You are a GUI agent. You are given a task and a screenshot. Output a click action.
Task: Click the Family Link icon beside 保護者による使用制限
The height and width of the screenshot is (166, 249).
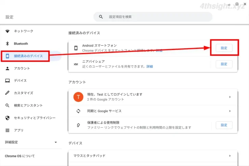78,125
